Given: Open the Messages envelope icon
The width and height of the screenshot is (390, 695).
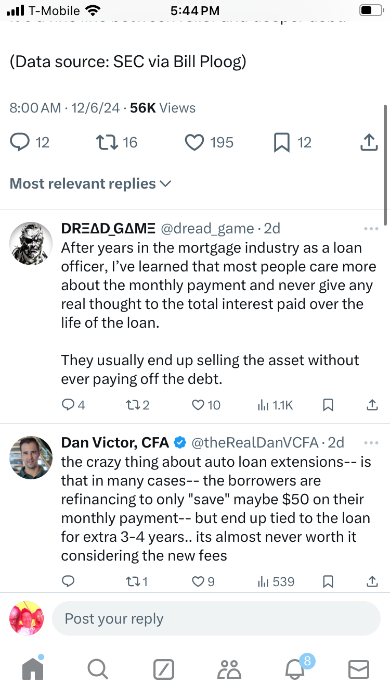Looking at the screenshot, I should (x=358, y=669).
